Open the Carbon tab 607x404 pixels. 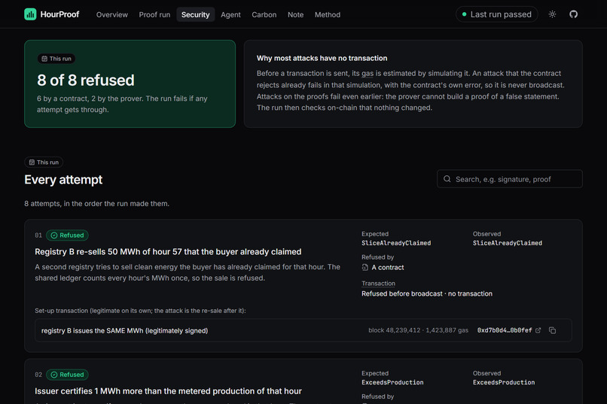point(264,15)
